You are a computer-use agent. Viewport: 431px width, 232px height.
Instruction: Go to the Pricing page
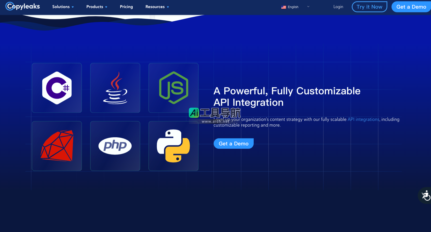click(x=126, y=7)
